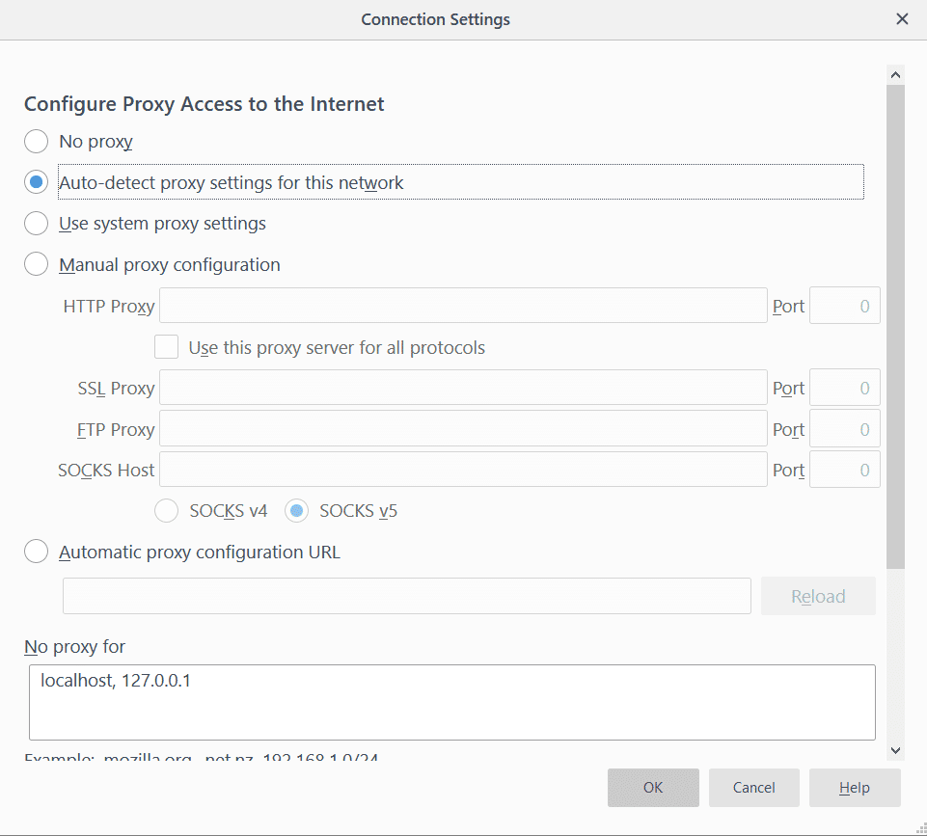Enable Auto-detect proxy settings for this network
Image resolution: width=927 pixels, height=836 pixels.
pos(36,181)
